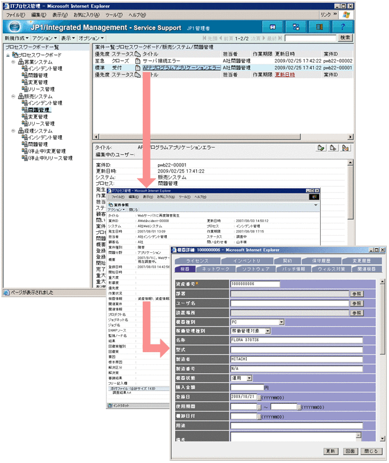
Task: Click 閉じる in the 案件参照 window toolbar
Action: click(x=133, y=210)
